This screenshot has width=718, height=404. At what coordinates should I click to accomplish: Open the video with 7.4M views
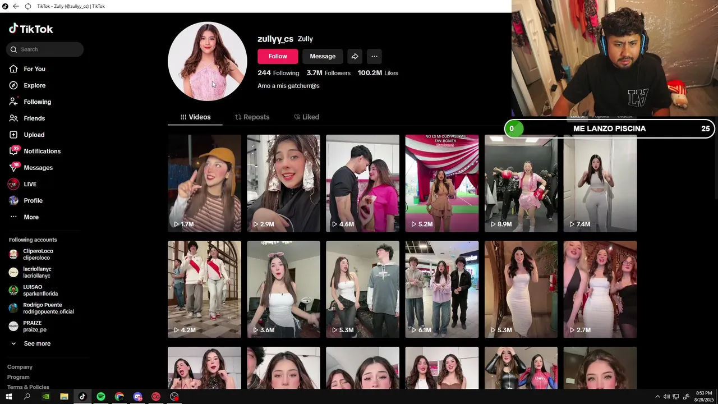(x=600, y=183)
